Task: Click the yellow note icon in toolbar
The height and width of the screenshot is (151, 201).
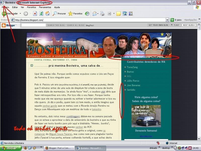Action: pos(118,14)
